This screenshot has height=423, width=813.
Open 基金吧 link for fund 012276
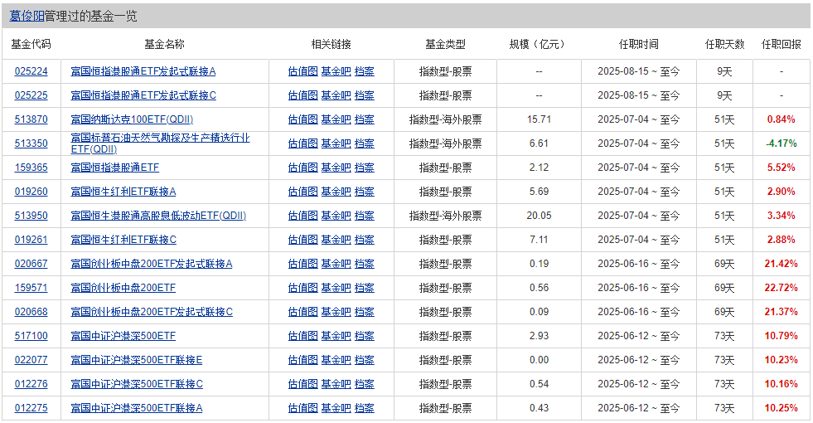tap(336, 384)
